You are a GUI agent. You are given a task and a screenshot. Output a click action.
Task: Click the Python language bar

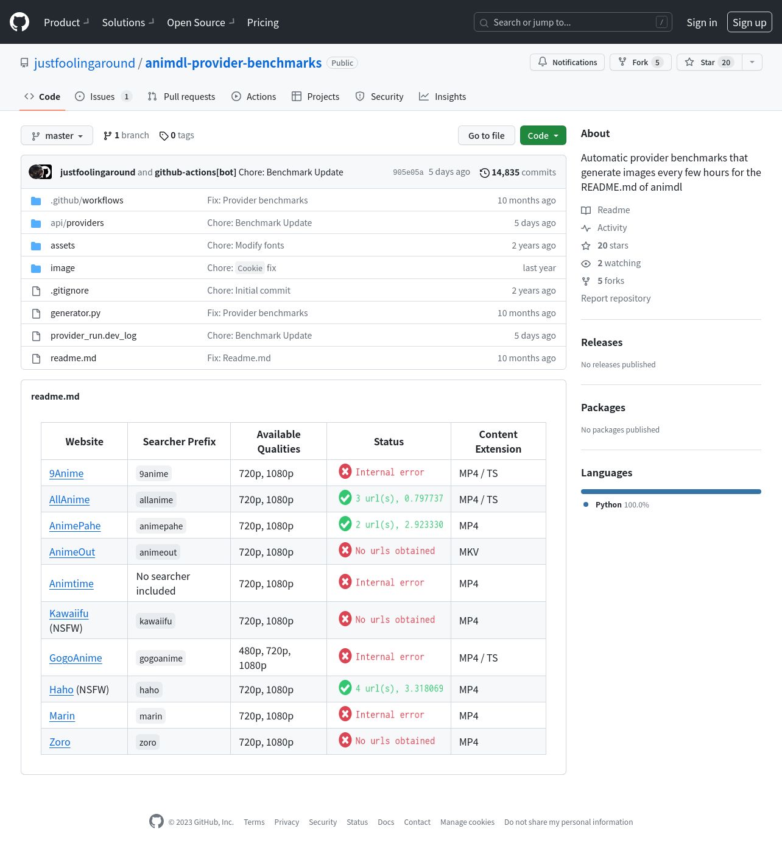click(671, 491)
